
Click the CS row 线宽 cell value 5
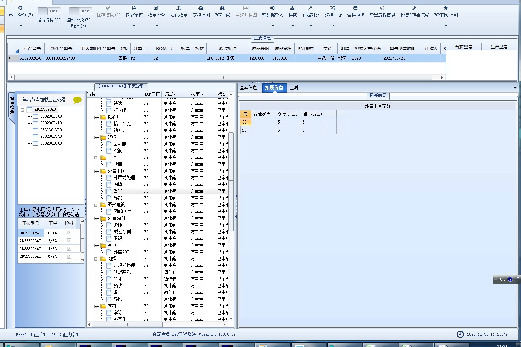point(288,122)
